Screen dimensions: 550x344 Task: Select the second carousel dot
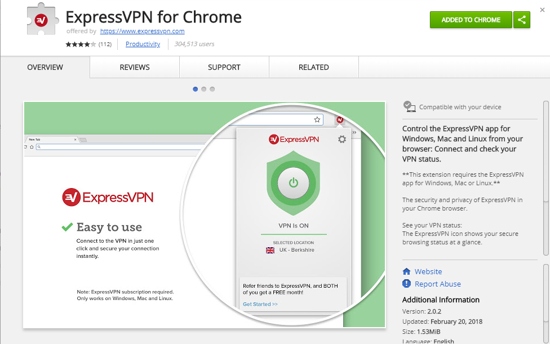coord(203,89)
